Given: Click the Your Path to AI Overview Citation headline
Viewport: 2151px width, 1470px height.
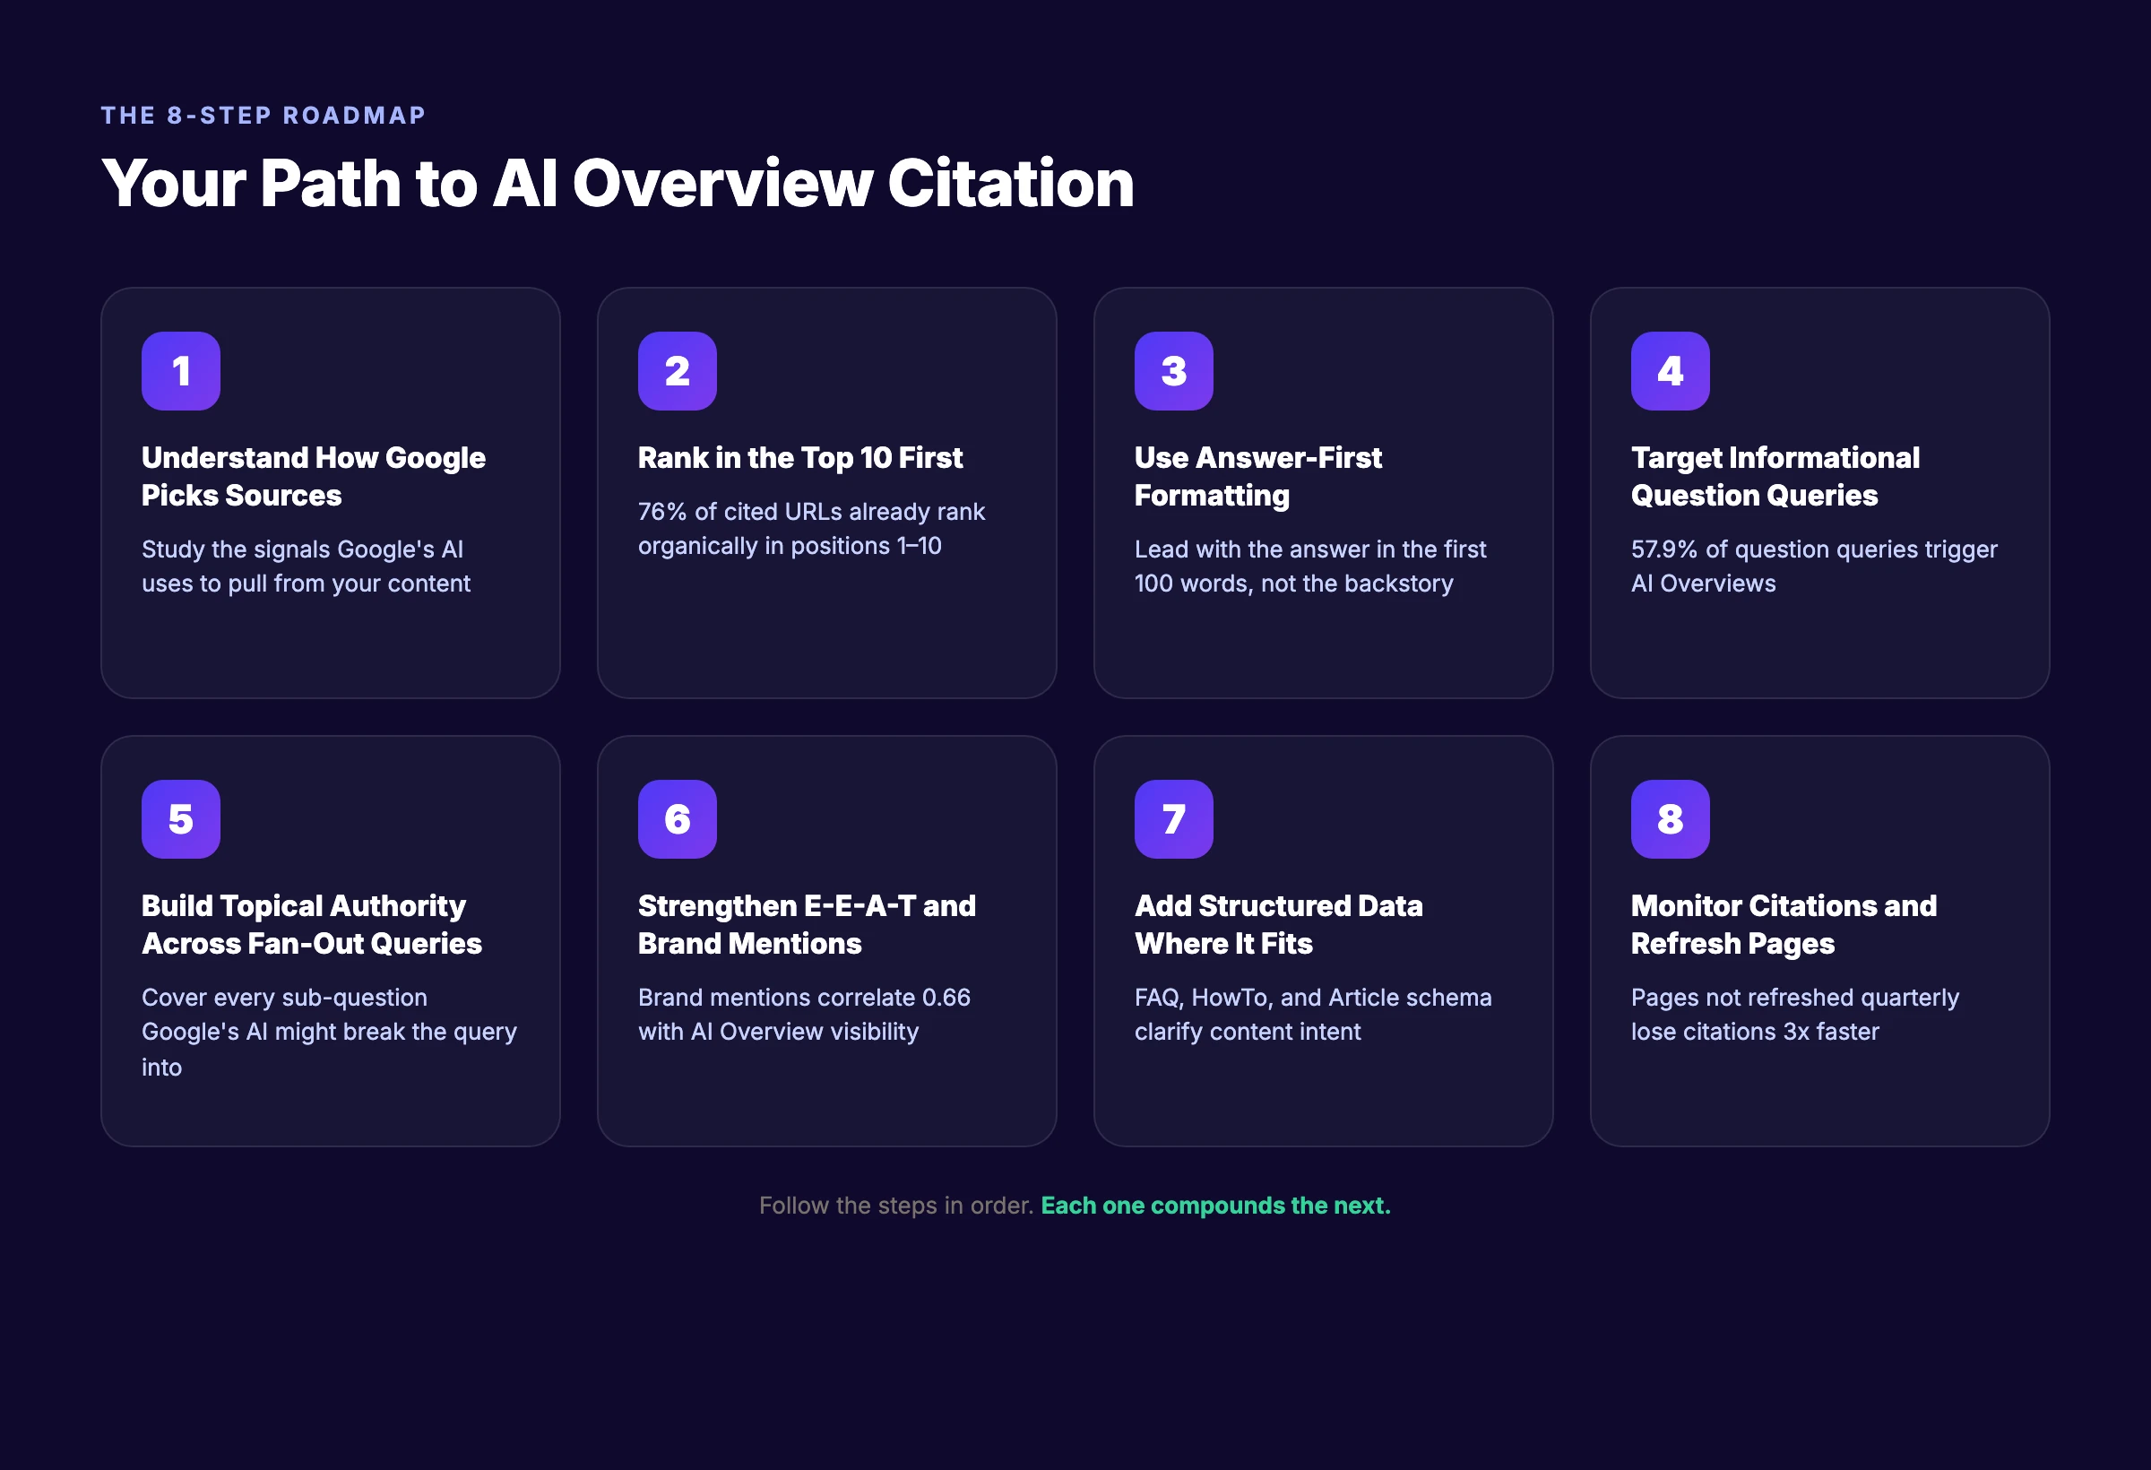Looking at the screenshot, I should pyautogui.click(x=618, y=183).
